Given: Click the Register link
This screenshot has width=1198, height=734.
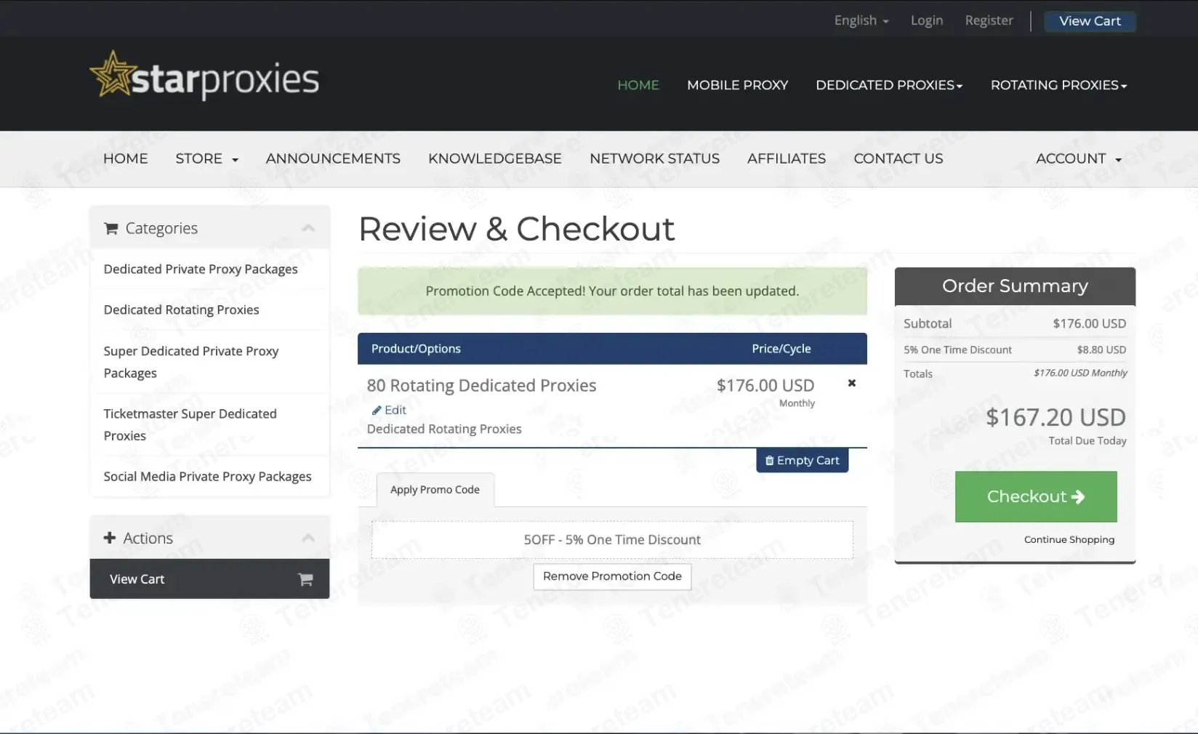Looking at the screenshot, I should (989, 20).
